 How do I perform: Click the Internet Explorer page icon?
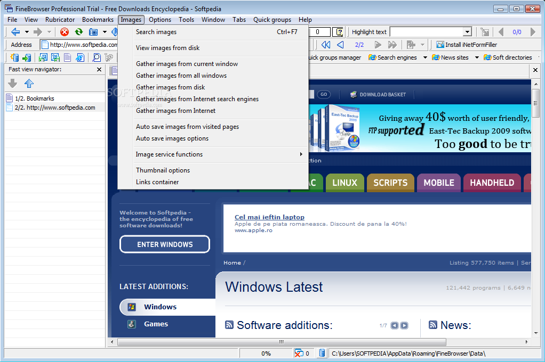click(80, 57)
